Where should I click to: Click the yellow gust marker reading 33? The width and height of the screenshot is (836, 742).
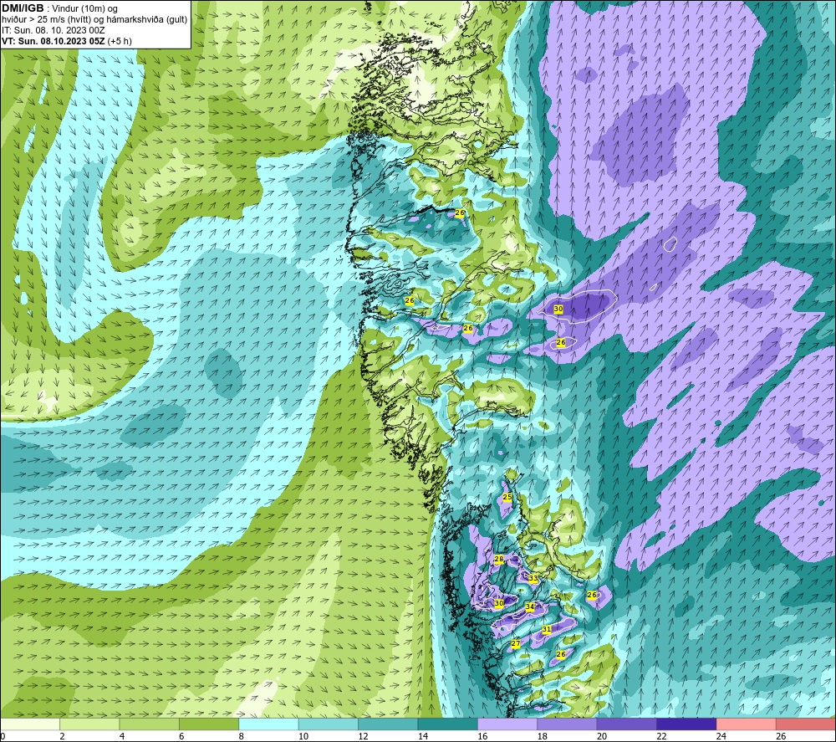tap(533, 579)
